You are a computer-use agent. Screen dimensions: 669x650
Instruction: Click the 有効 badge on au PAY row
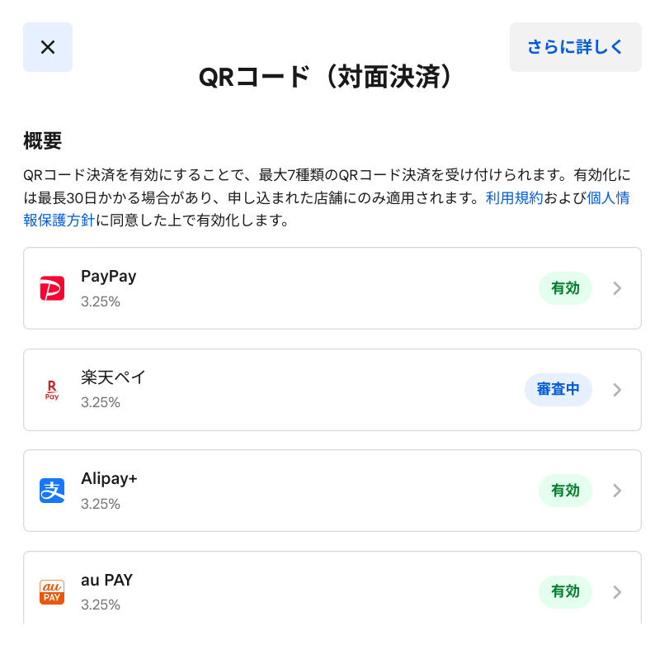coord(565,592)
